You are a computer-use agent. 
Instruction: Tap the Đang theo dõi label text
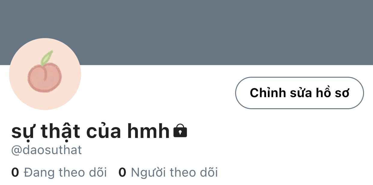coord(65,172)
